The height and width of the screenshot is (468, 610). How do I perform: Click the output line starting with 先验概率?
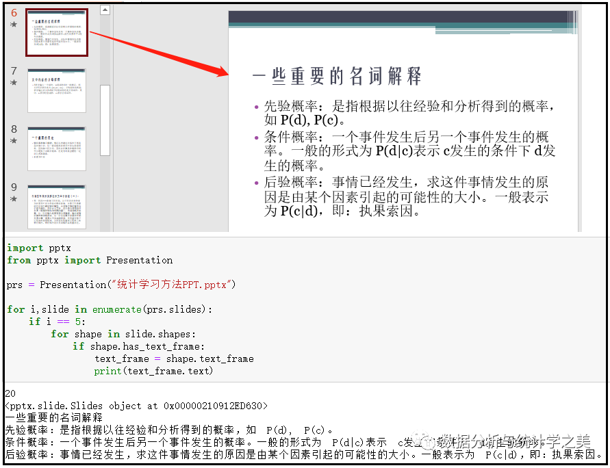169,430
